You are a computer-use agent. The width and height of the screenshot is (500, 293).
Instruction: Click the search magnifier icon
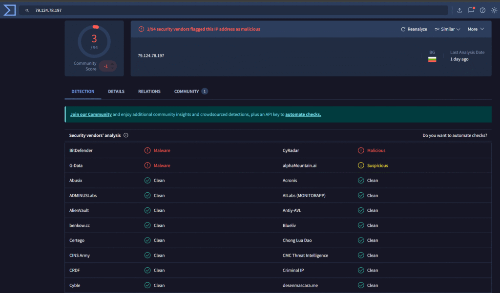[27, 11]
